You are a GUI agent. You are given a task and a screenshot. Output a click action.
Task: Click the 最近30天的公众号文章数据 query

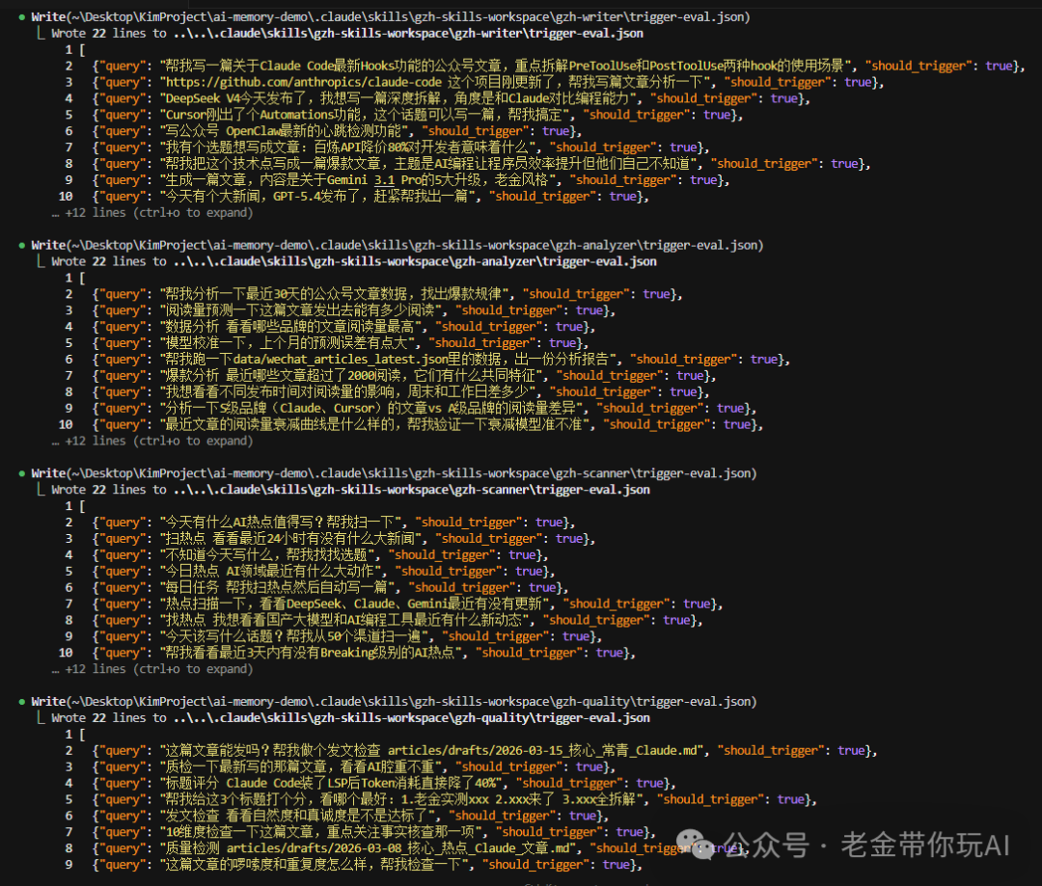(388, 294)
